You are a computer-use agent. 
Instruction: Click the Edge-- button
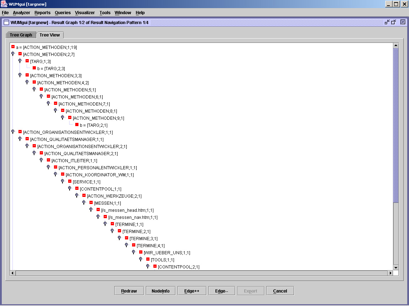click(222, 291)
